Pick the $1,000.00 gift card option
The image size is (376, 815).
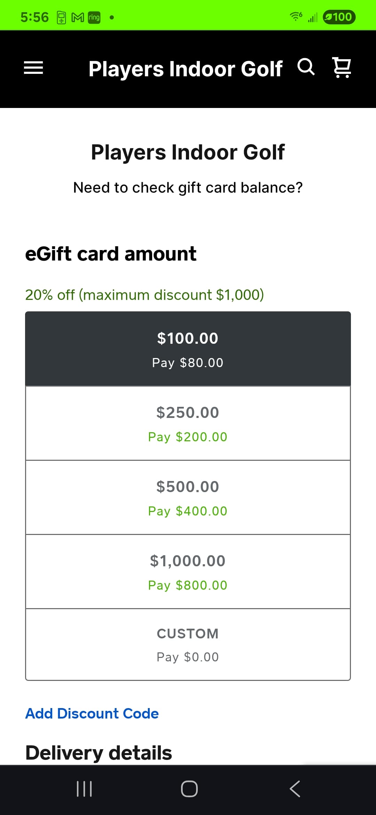coord(188,572)
